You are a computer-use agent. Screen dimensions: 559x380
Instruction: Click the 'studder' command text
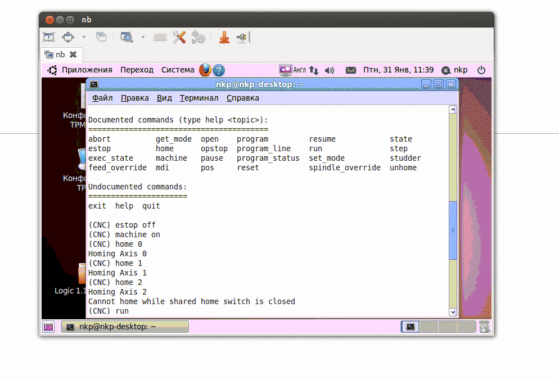tap(405, 159)
